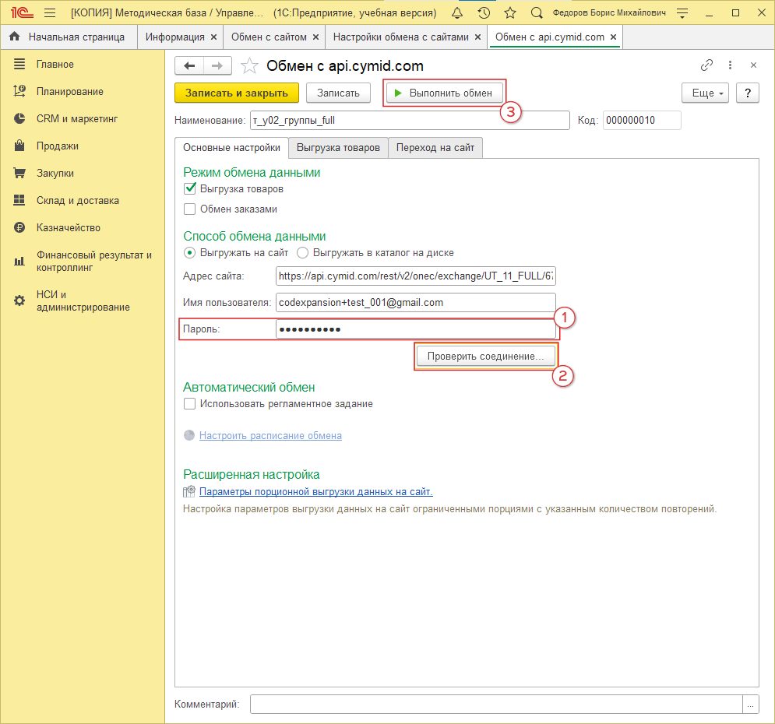Expand the Еще dropdown button
Viewport: 775px width, 724px height.
[706, 93]
